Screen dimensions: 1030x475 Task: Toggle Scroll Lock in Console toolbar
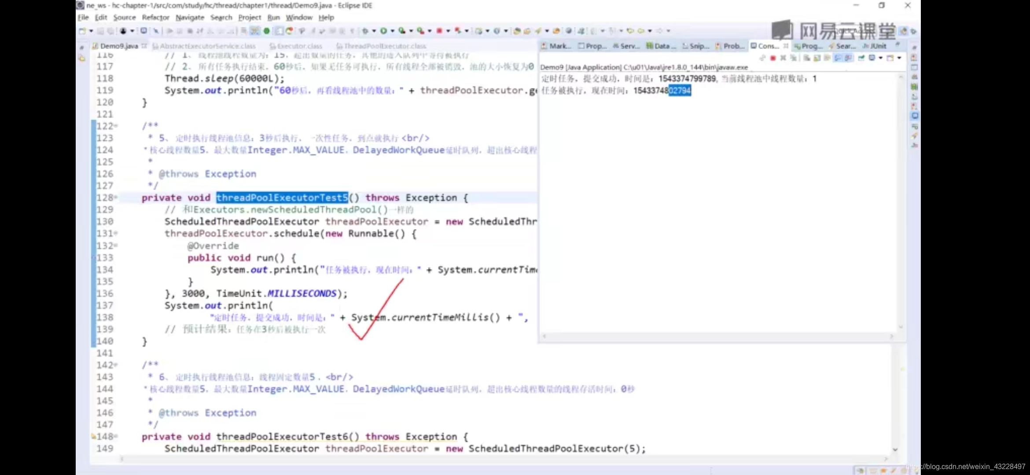click(x=817, y=58)
